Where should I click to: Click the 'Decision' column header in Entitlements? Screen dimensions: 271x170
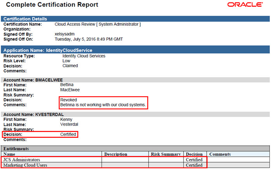[195, 154]
